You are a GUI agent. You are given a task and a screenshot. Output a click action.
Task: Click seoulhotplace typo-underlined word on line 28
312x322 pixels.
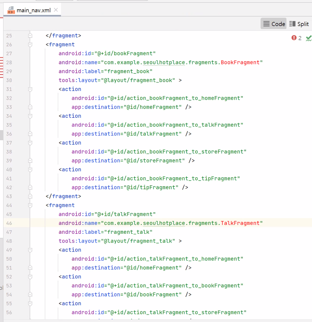[x=164, y=63]
